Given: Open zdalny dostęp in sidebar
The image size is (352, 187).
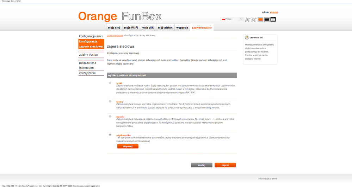Looking at the screenshot, I should (x=91, y=55).
